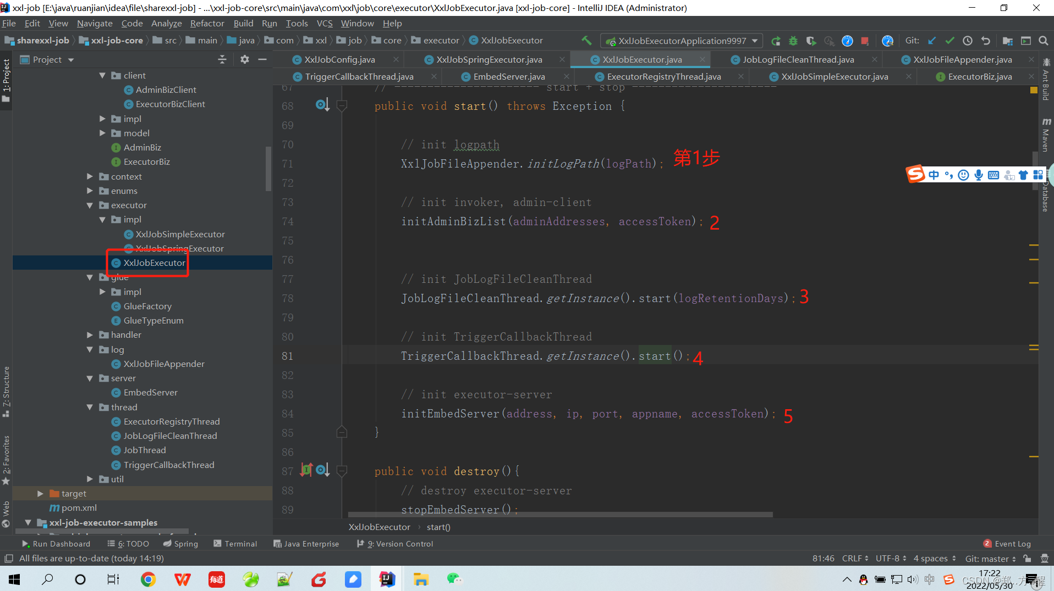The width and height of the screenshot is (1054, 591).
Task: Close the TriggerCallbackThread.java tab
Action: (x=434, y=76)
